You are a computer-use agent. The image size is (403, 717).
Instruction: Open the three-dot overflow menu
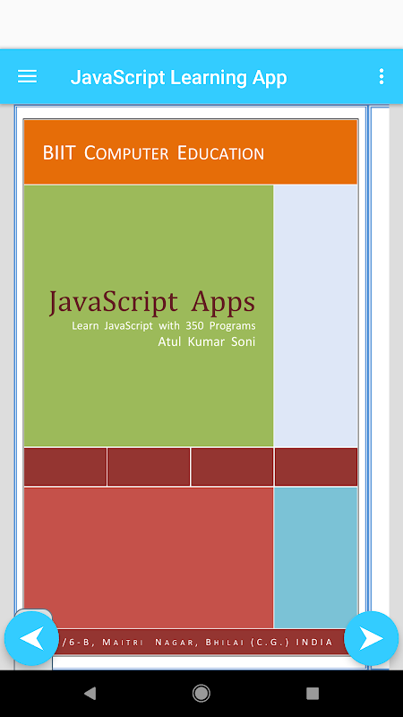382,76
